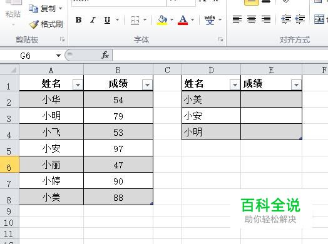Viewport: 328px width, 244px height.
Task: Decrease indent of cell
Action: pyautogui.click(x=286, y=19)
